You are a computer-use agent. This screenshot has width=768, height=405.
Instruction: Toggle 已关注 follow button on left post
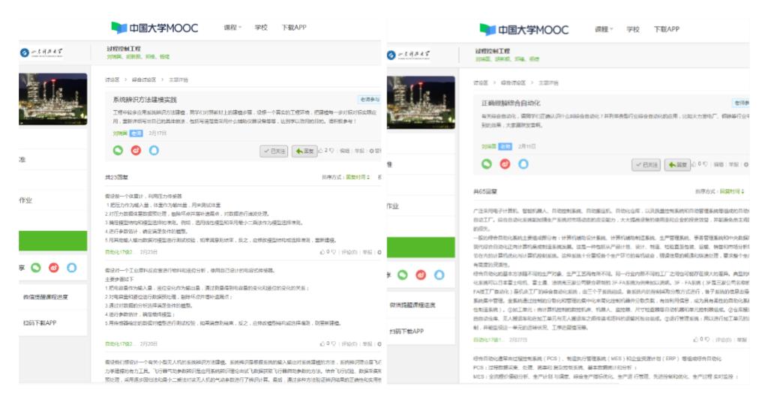tap(274, 151)
